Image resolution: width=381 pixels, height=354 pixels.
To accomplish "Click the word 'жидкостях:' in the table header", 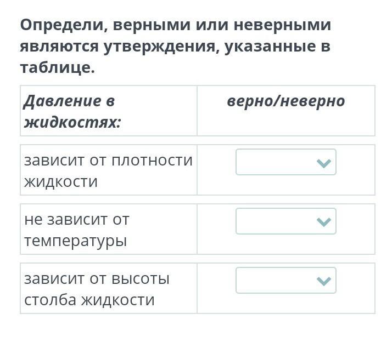I will coord(72,122).
